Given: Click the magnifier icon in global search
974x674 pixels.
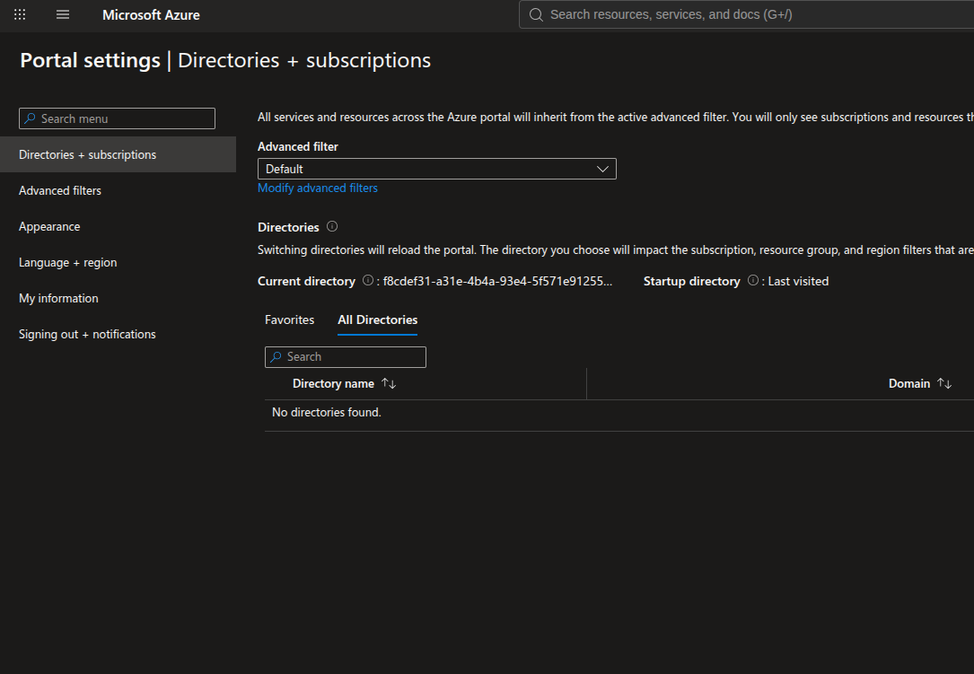Looking at the screenshot, I should coord(536,15).
